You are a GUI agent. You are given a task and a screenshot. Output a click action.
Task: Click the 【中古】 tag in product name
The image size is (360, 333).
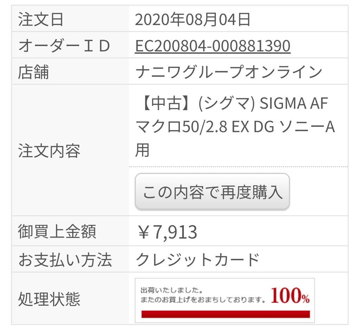pos(164,104)
